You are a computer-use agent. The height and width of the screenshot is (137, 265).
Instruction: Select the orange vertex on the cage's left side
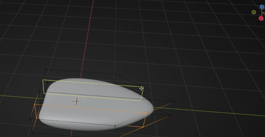point(34,104)
